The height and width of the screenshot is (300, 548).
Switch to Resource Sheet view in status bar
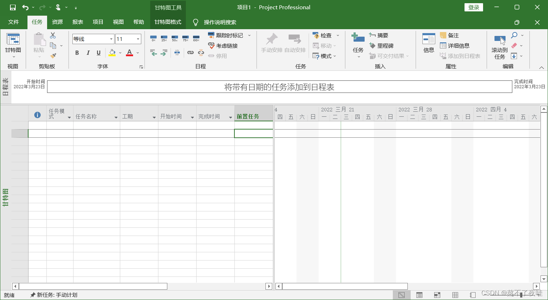455,295
